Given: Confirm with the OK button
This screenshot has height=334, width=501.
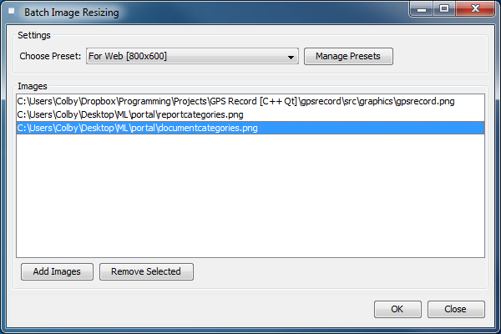Looking at the screenshot, I should pos(397,309).
